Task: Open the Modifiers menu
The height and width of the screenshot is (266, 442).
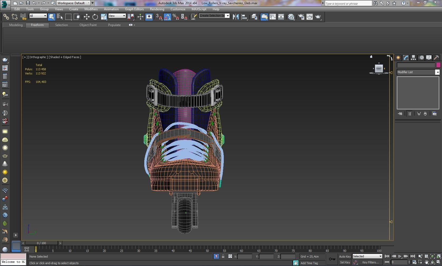Action: click(91, 9)
